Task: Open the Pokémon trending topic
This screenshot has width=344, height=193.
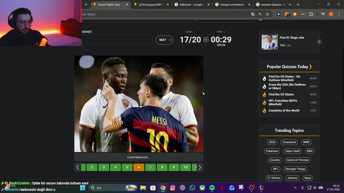Action: tap(272, 151)
